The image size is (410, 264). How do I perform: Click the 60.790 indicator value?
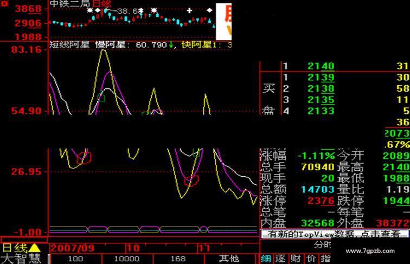click(151, 45)
